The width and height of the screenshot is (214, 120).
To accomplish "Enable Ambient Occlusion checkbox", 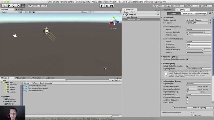I will coord(187,100).
